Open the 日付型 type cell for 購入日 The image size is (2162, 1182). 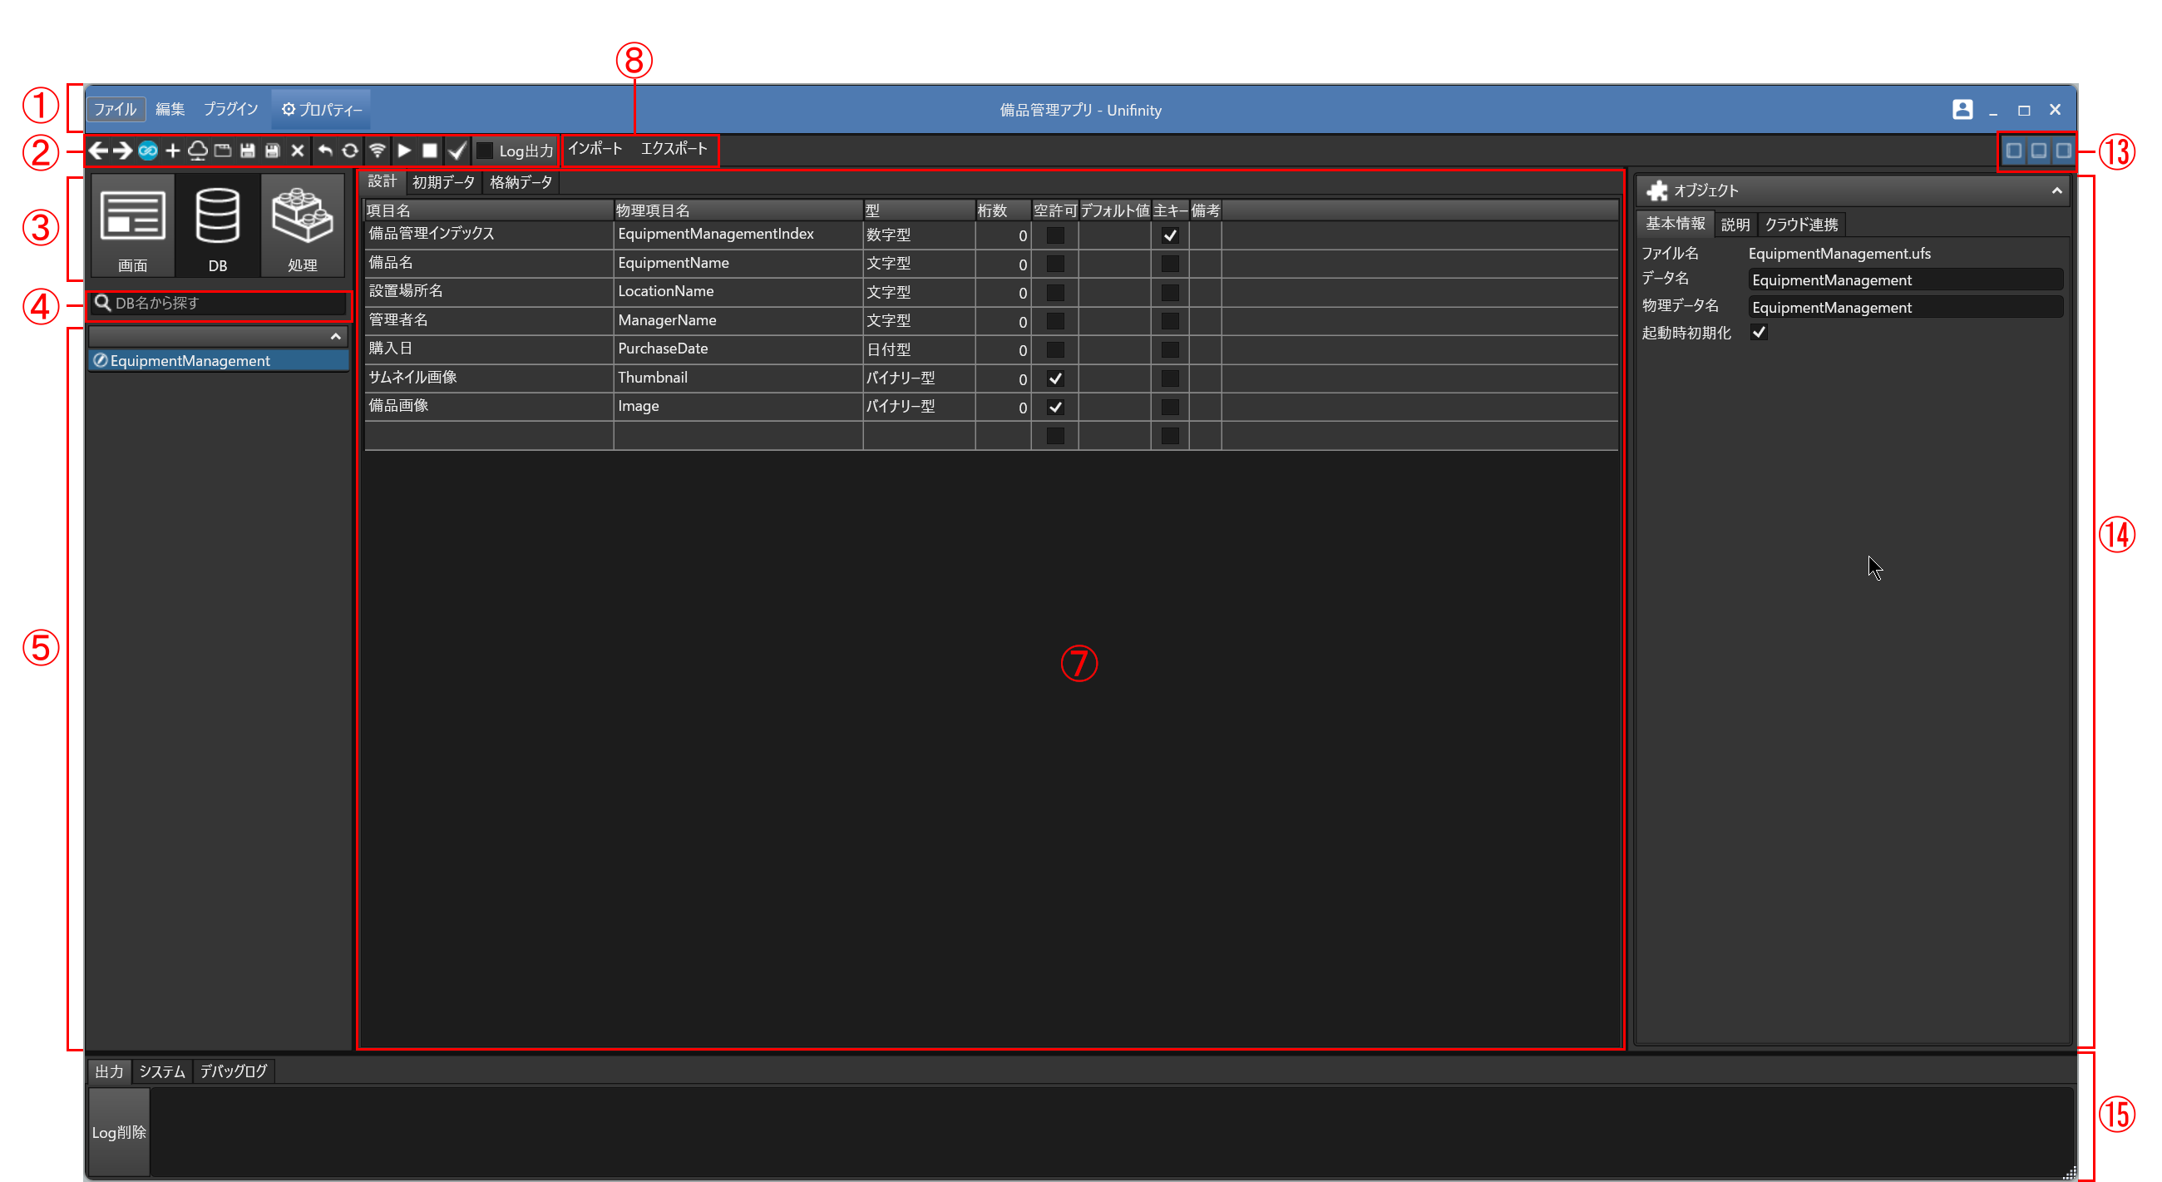[x=918, y=349]
